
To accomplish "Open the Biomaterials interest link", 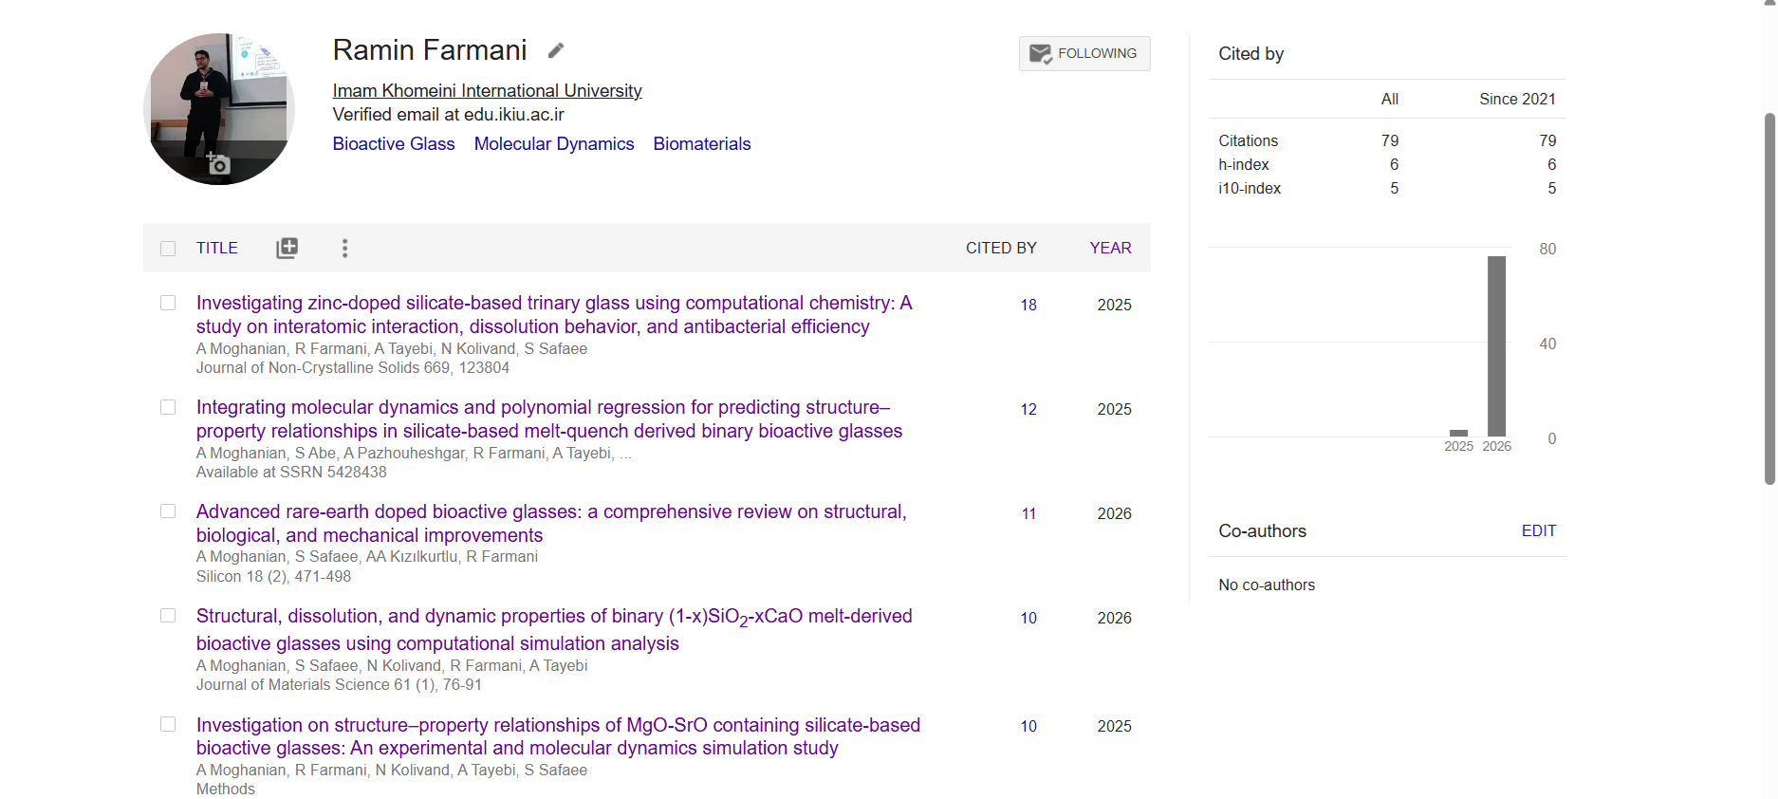I will [x=702, y=143].
